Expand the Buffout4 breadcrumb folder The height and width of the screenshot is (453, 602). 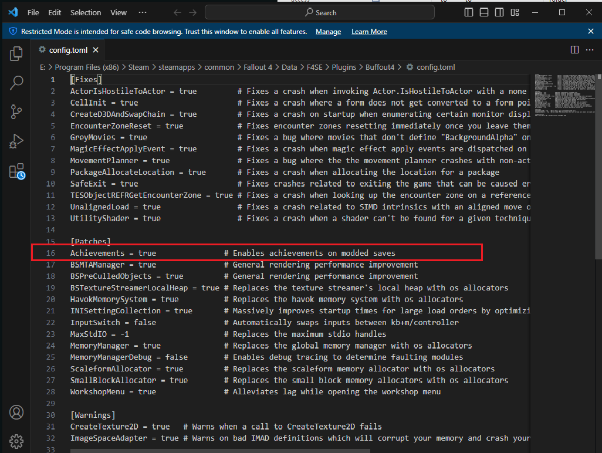point(380,67)
